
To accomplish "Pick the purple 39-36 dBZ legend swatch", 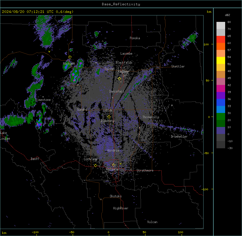I will pyautogui.click(x=221, y=95).
